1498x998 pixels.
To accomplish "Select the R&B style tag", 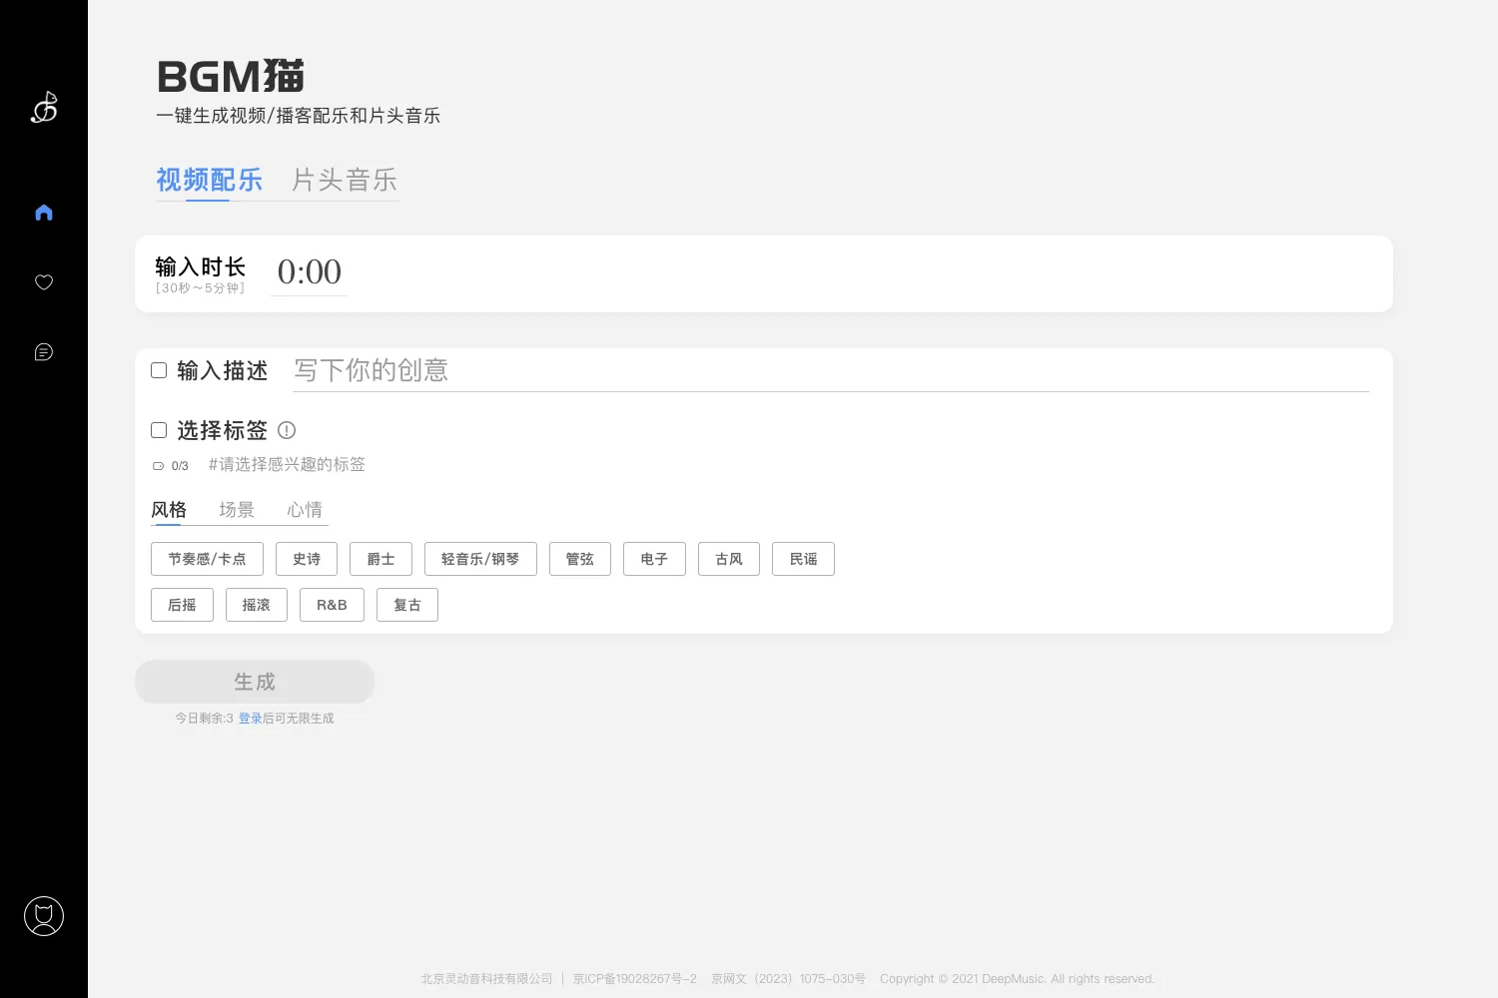I will 332,605.
